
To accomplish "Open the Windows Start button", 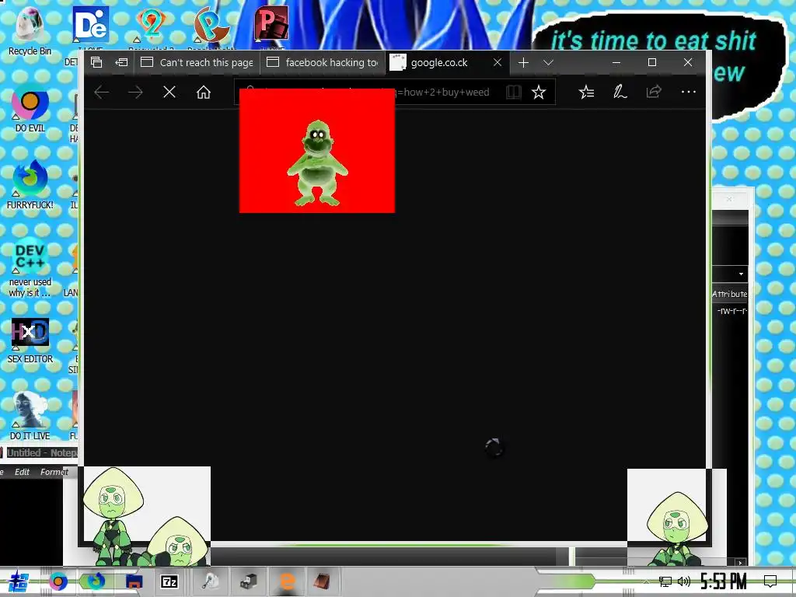I will [19, 581].
